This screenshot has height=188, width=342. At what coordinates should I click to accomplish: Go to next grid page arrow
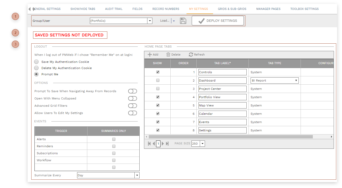click(x=163, y=144)
